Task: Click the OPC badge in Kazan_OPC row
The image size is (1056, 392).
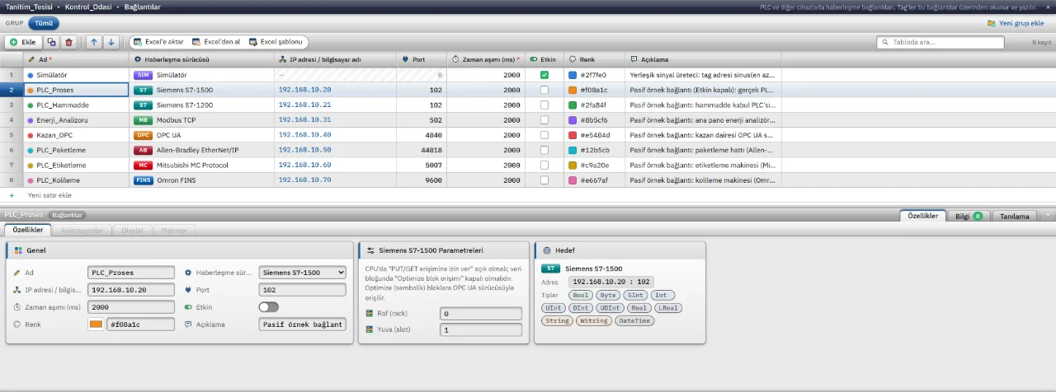Action: click(x=143, y=134)
